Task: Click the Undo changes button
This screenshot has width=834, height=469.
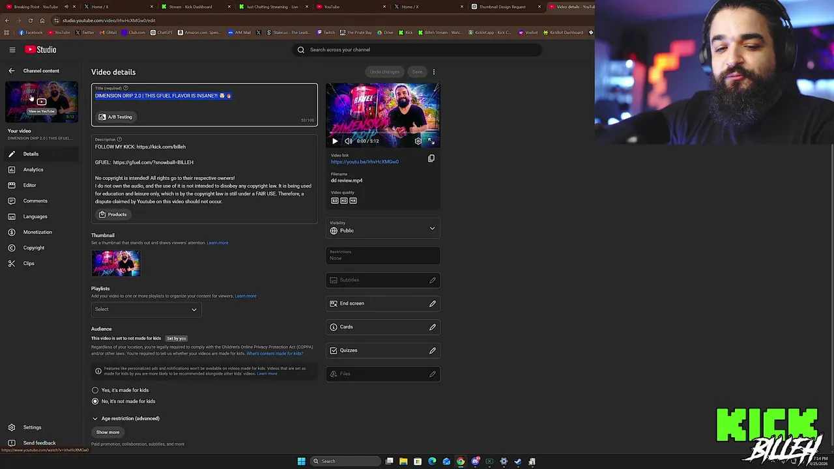Action: [384, 72]
